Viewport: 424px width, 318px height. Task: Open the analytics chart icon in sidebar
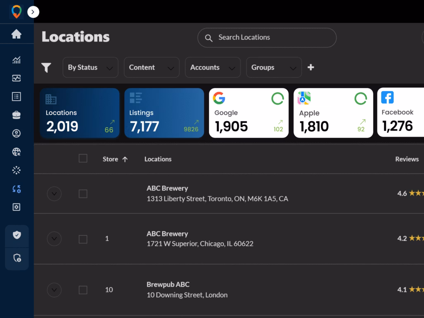coord(17,60)
